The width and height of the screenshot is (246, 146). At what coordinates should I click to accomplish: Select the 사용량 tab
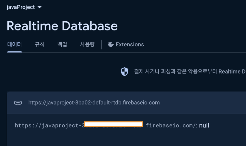pyautogui.click(x=87, y=44)
